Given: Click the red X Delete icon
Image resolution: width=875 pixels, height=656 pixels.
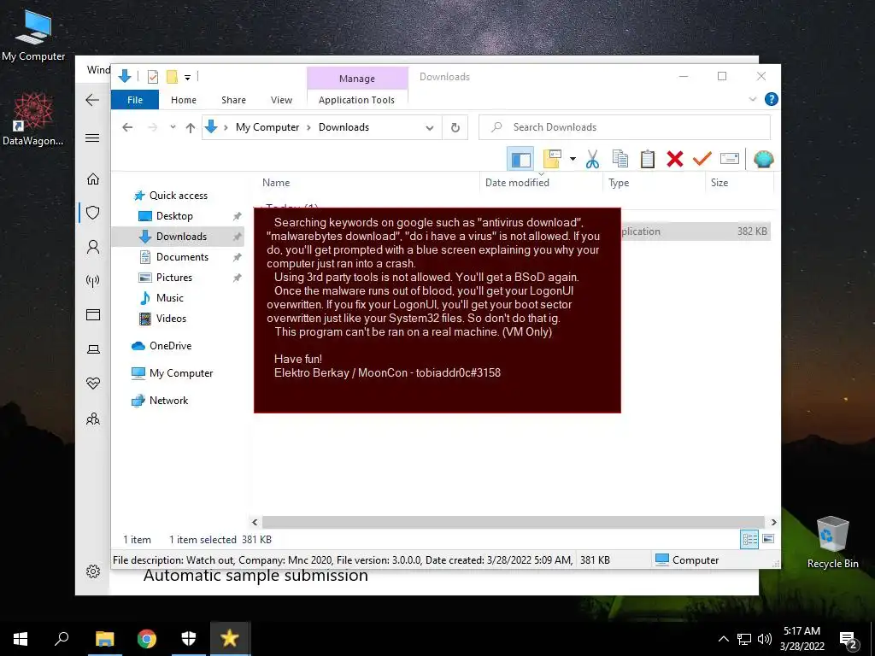Looking at the screenshot, I should point(675,159).
